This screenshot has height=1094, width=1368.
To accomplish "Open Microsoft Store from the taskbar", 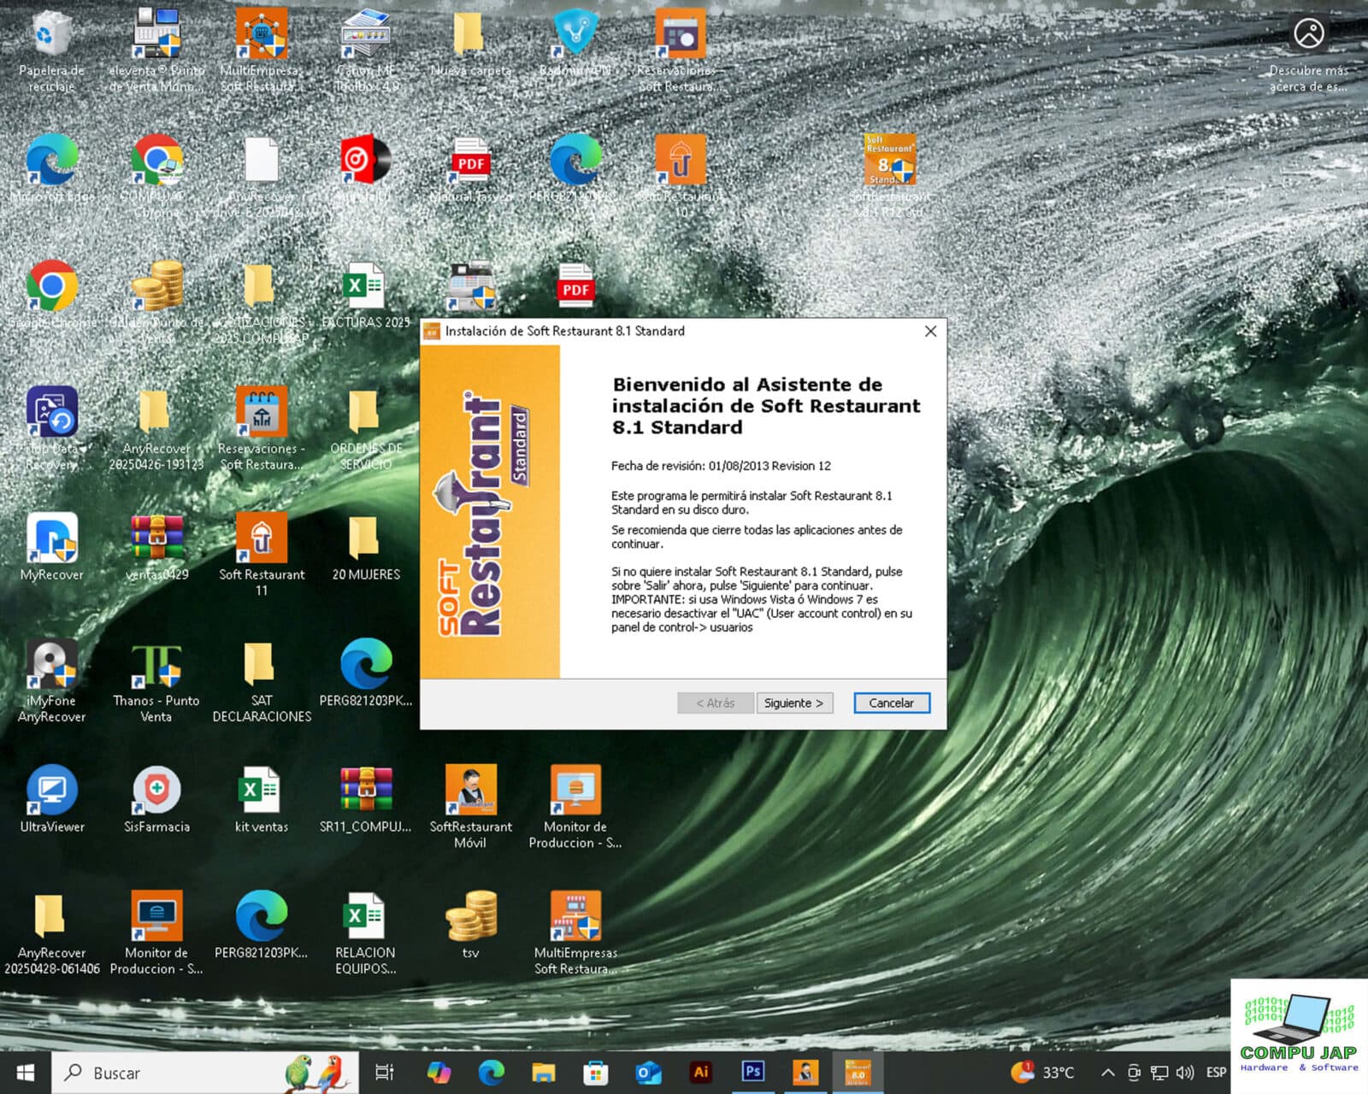I will click(596, 1073).
